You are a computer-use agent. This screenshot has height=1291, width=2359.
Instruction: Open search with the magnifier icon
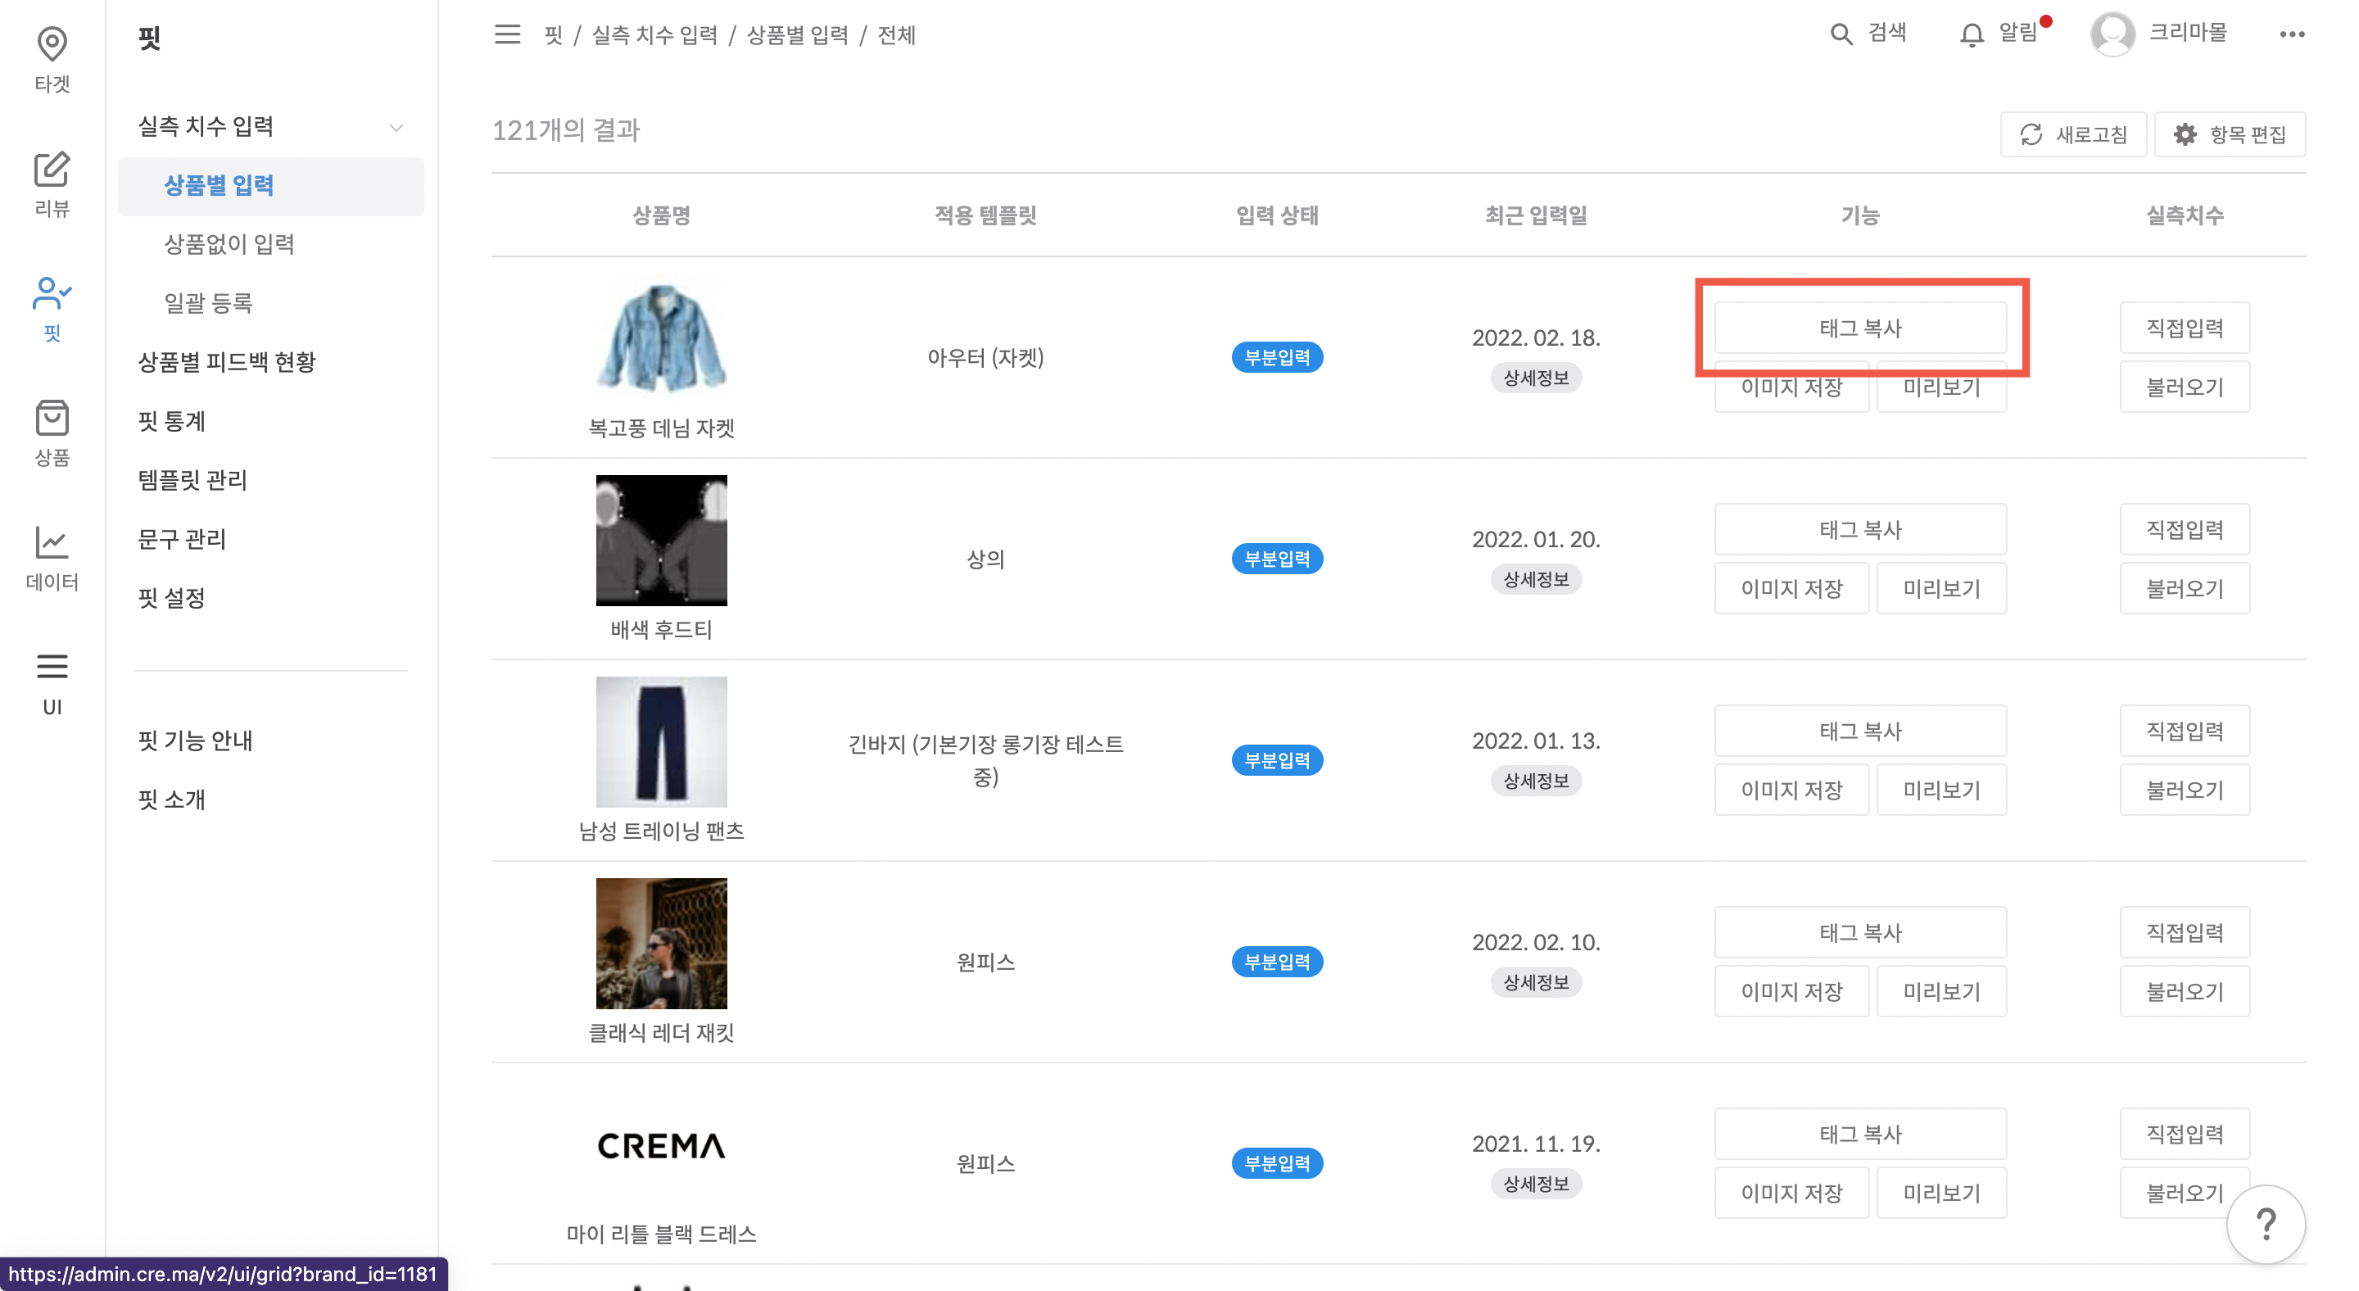pos(1841,33)
